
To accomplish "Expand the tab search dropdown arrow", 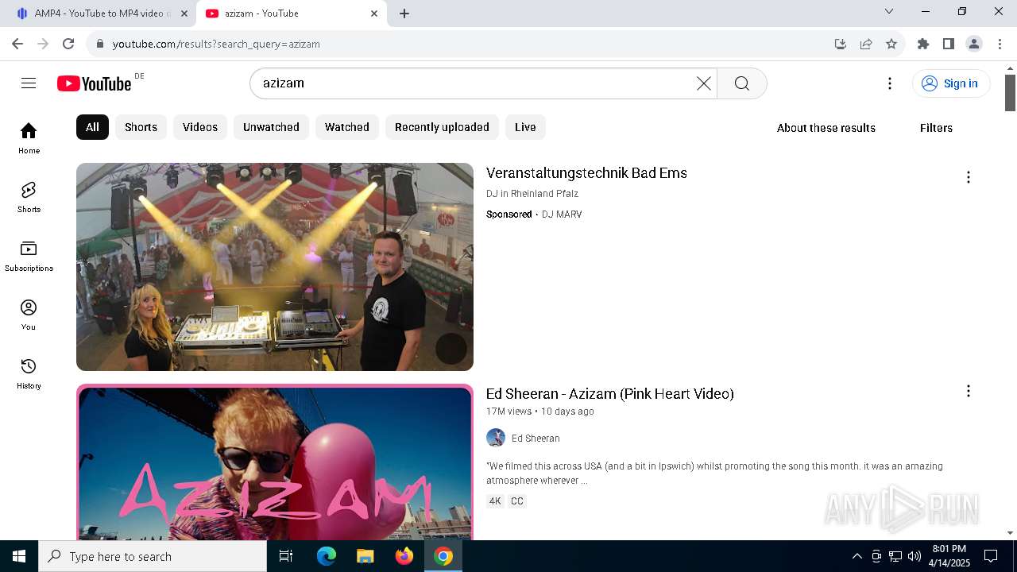I will (x=889, y=11).
